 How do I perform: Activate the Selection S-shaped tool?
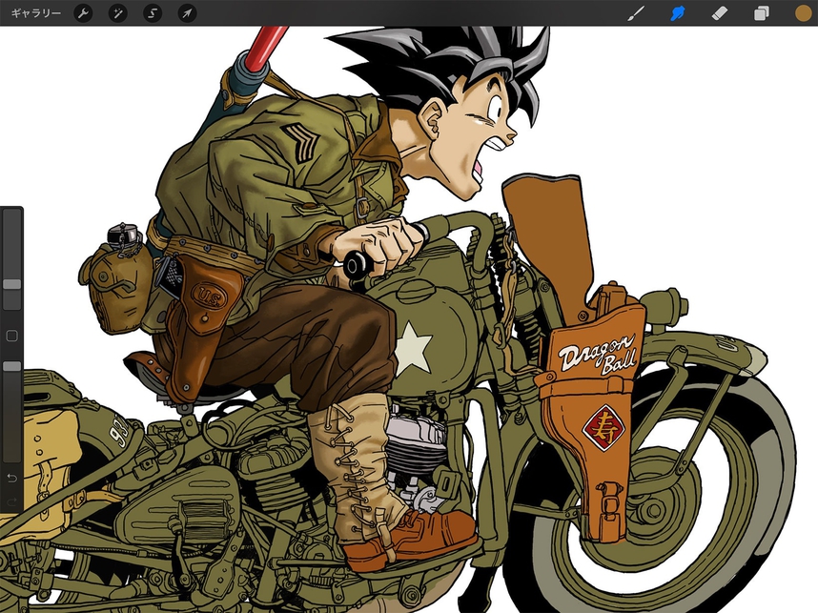click(153, 13)
